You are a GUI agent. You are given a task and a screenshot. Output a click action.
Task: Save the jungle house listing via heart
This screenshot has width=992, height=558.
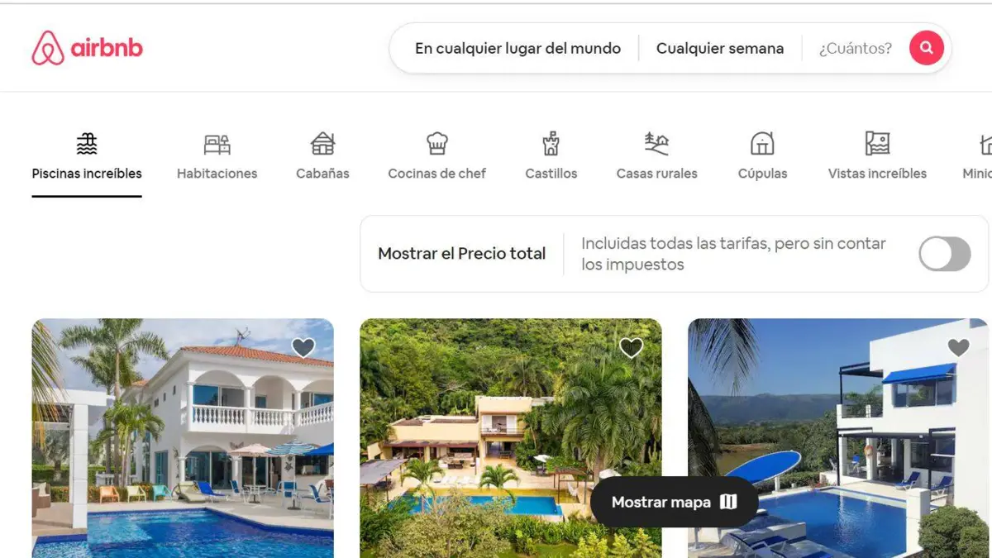coord(631,347)
